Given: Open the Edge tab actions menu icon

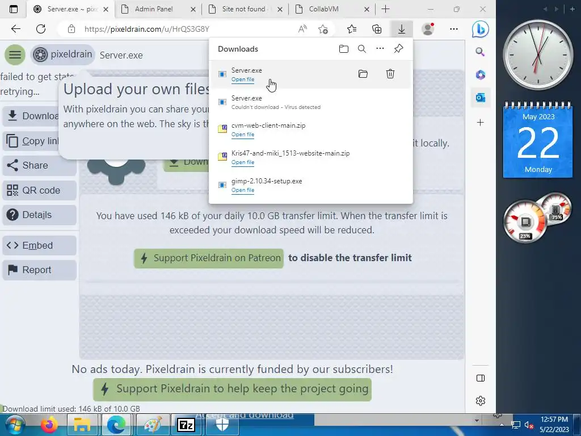Looking at the screenshot, I should tap(14, 9).
